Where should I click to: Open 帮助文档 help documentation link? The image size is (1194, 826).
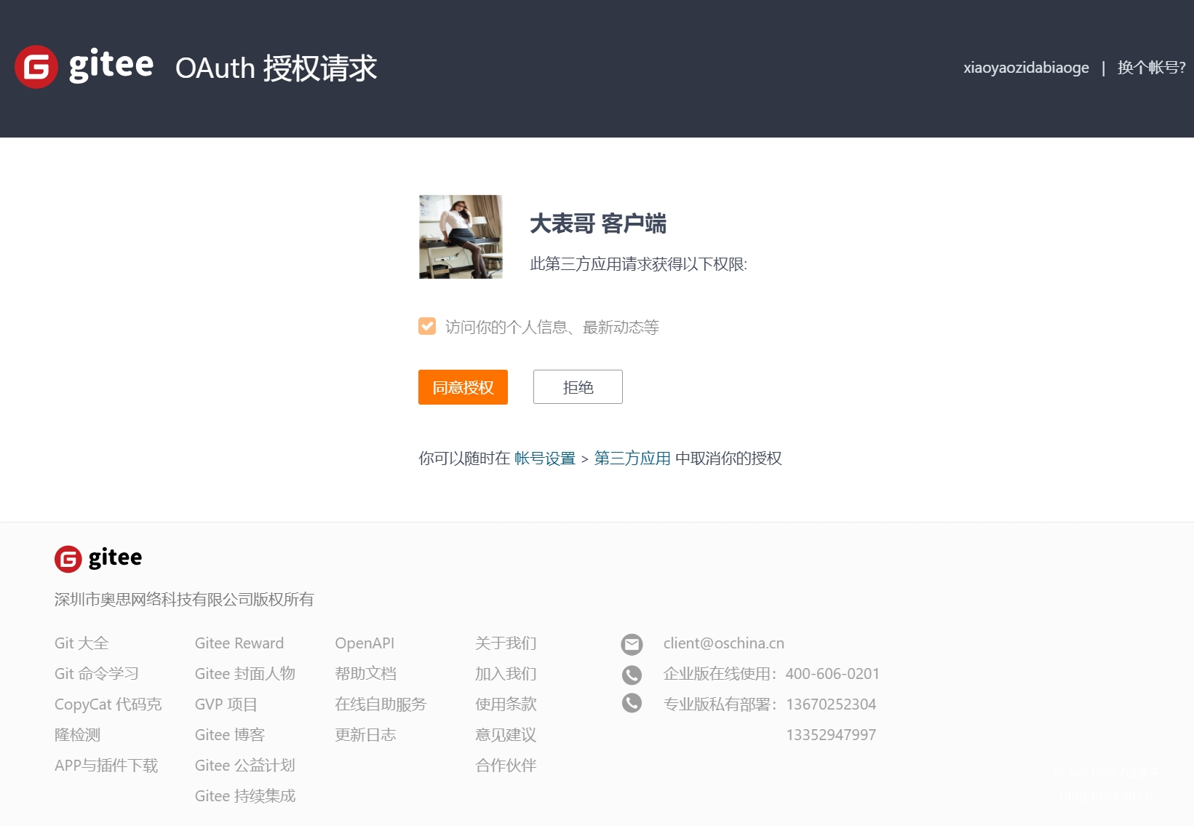(x=365, y=674)
